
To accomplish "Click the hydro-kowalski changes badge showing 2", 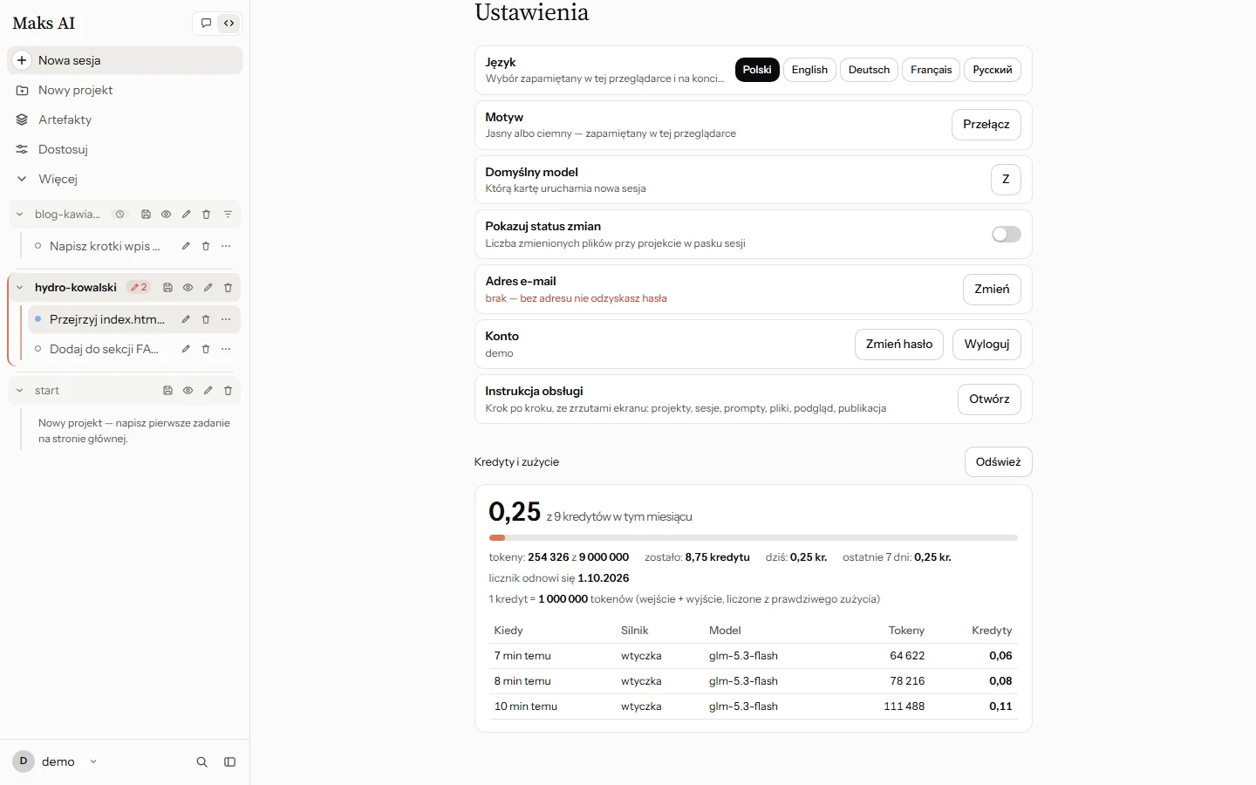I will [x=139, y=288].
